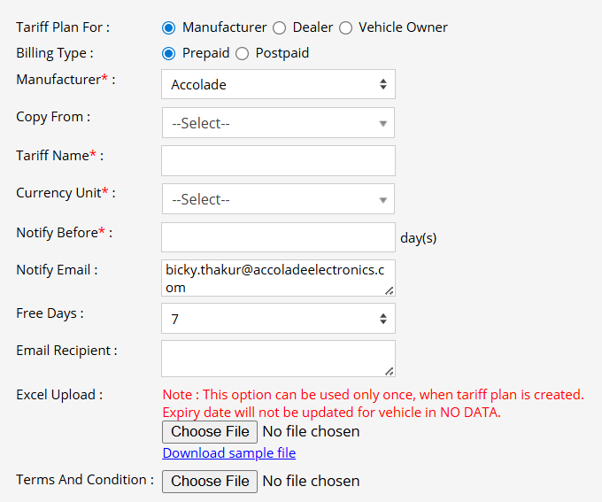This screenshot has width=602, height=502.
Task: Click the Notify Email text area
Action: pyautogui.click(x=274, y=277)
